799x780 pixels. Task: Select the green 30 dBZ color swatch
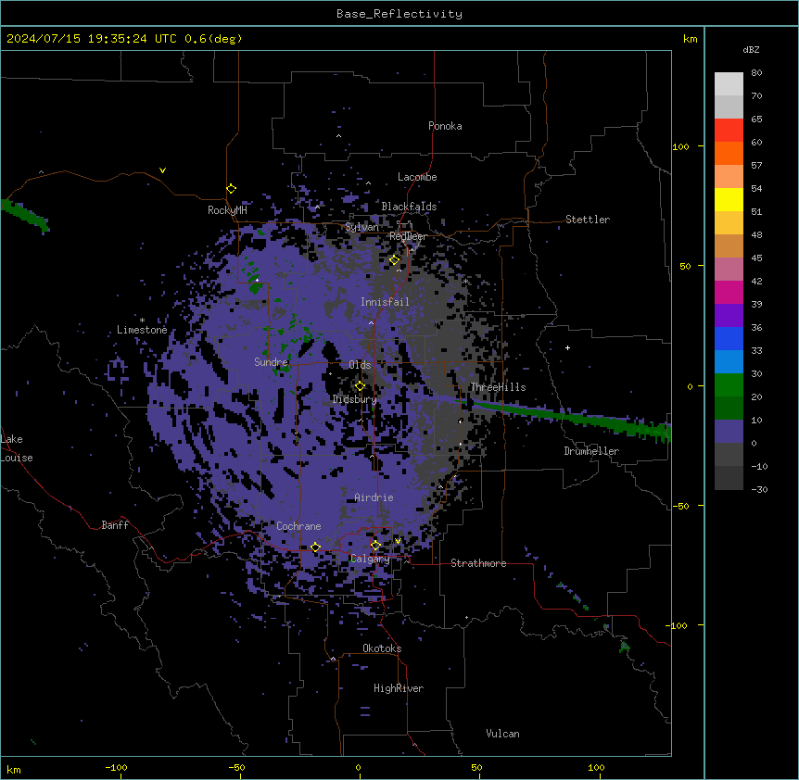click(x=729, y=385)
